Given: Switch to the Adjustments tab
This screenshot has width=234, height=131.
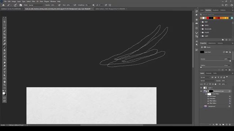Looking at the screenshot, I should pyautogui.click(x=212, y=43).
